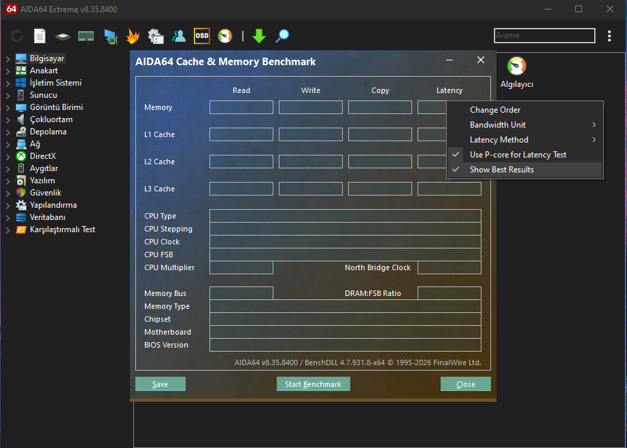Open the three-dot main menu
The image size is (627, 448).
click(x=609, y=36)
